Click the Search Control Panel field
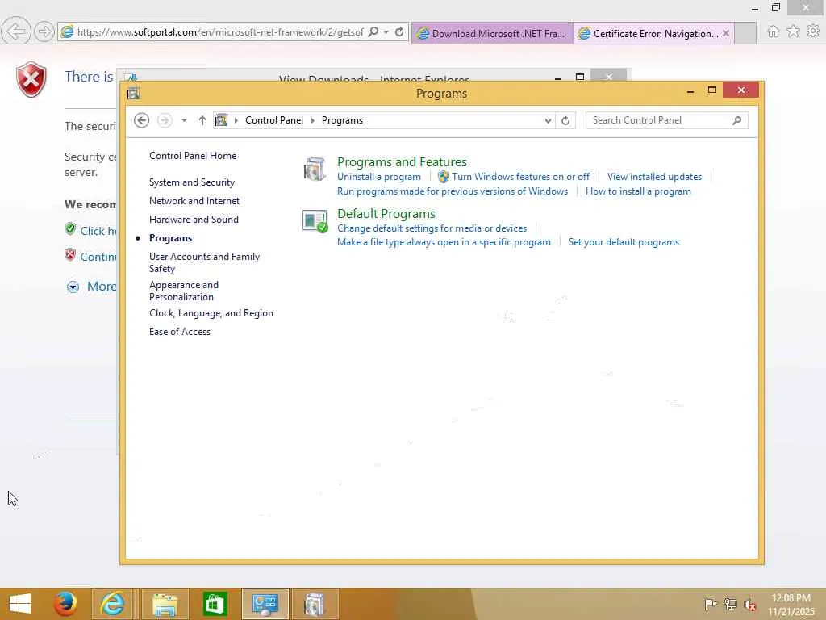 [660, 120]
